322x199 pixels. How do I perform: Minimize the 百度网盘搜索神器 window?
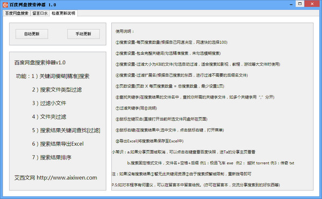[291, 4]
